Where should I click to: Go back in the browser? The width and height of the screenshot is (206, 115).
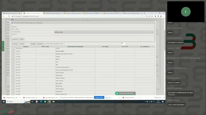(4, 16)
